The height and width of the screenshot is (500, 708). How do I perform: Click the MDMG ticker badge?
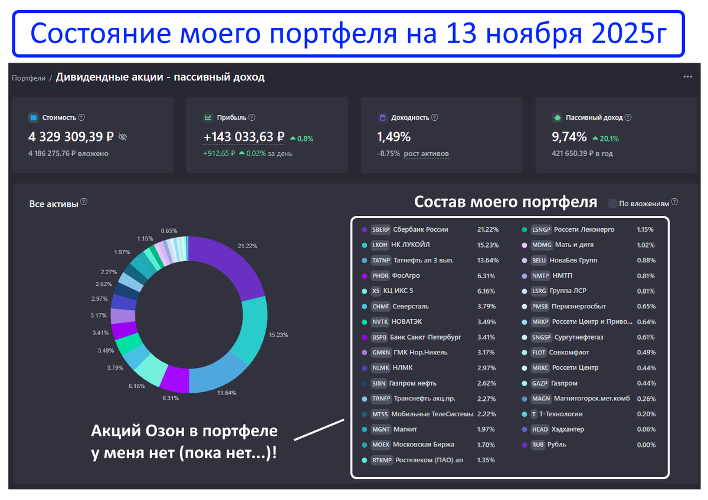(x=541, y=245)
